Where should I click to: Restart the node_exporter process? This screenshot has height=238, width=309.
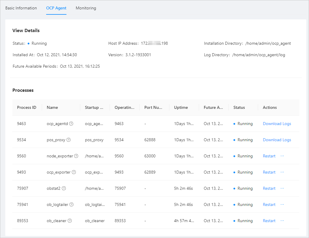coord(269,156)
